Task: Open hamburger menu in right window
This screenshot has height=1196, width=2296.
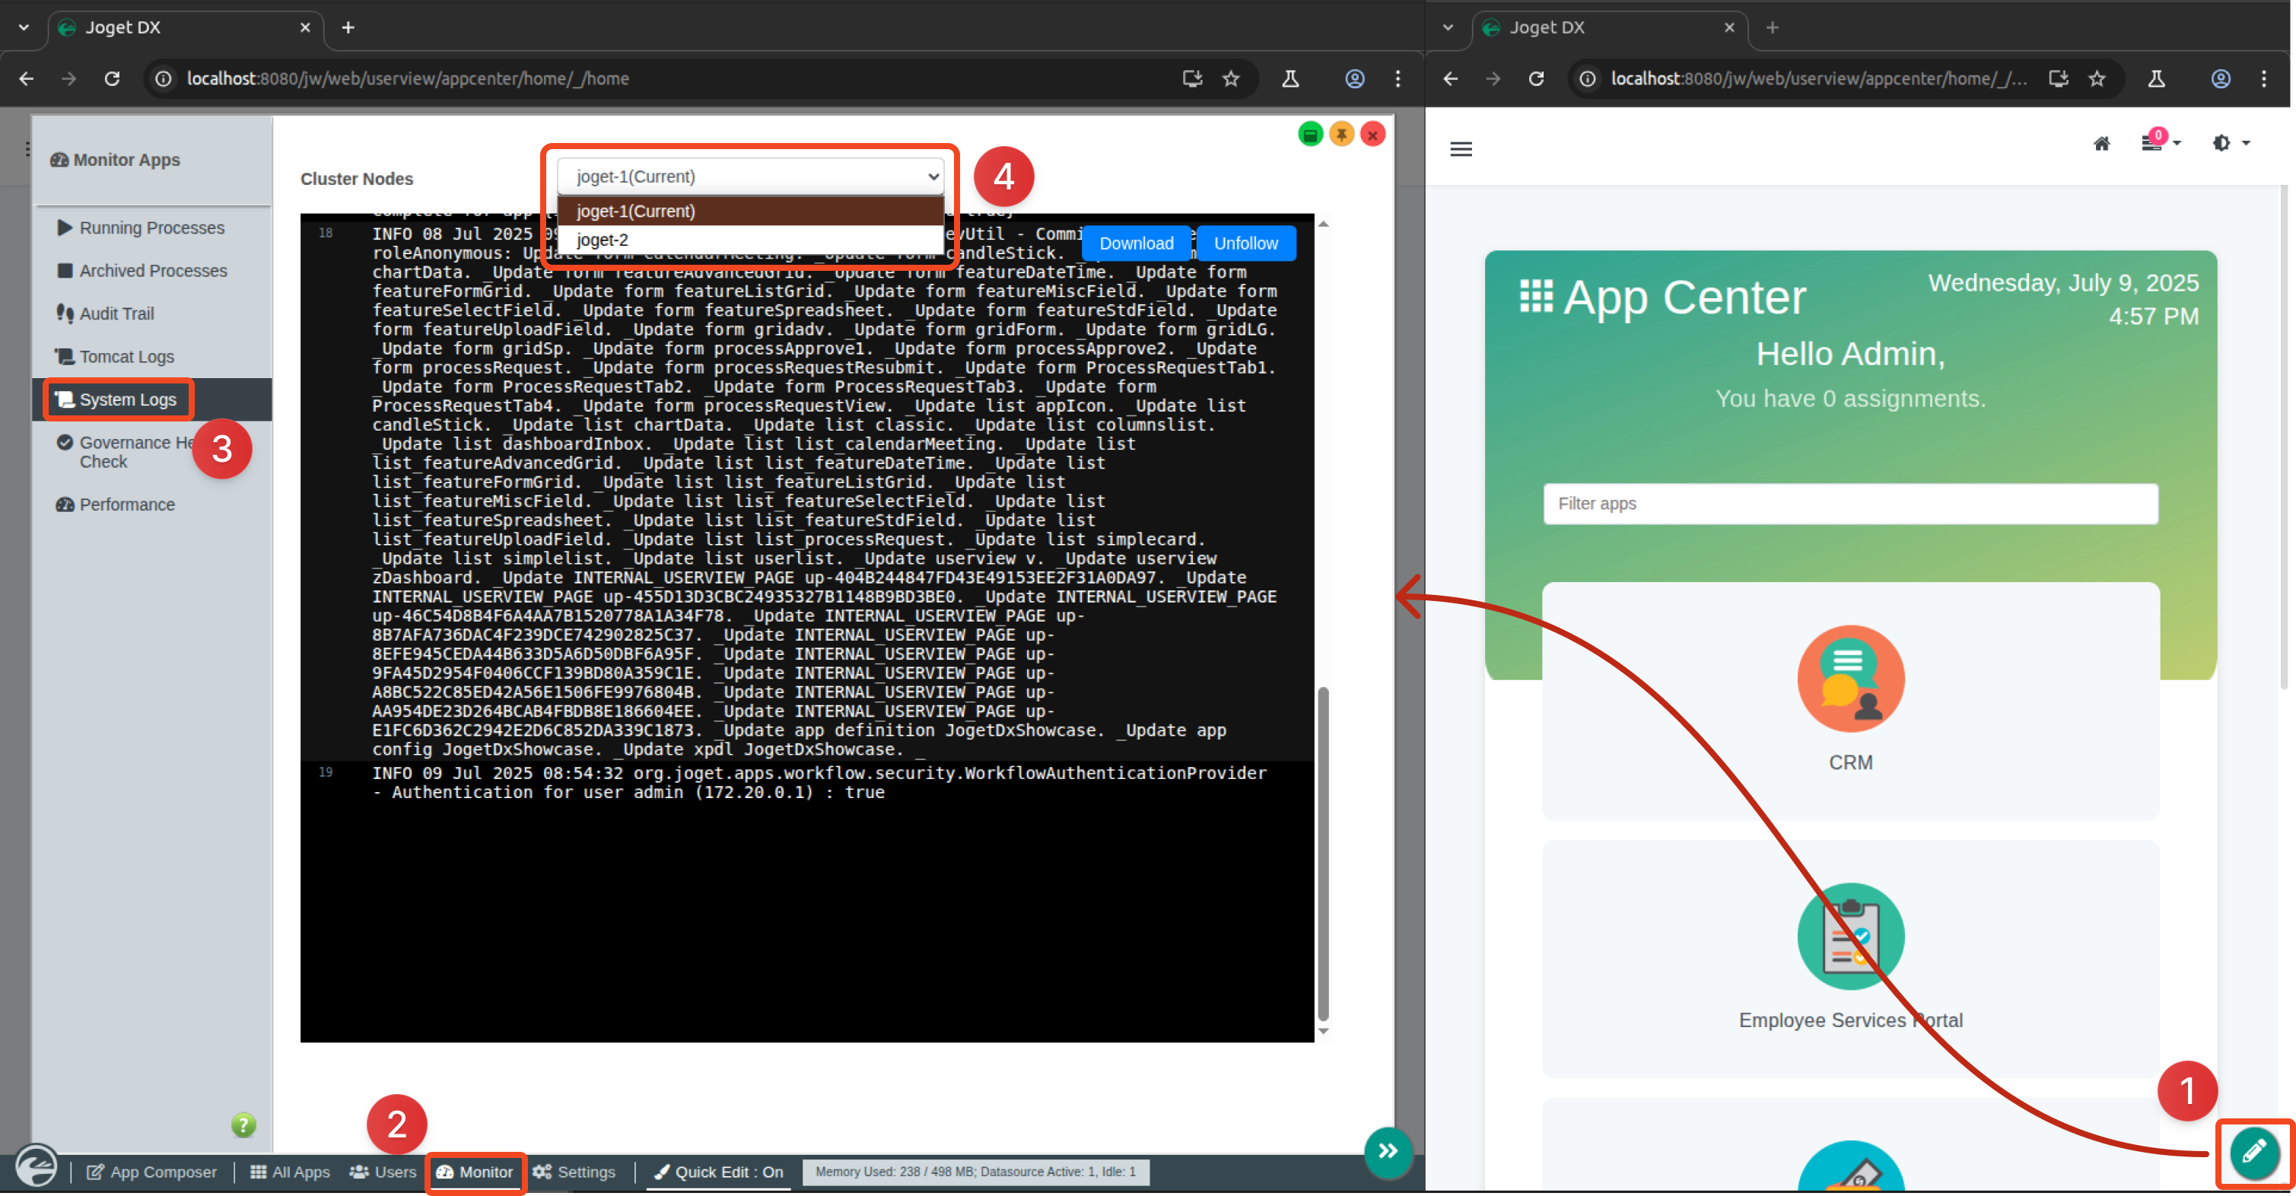Action: point(1461,149)
